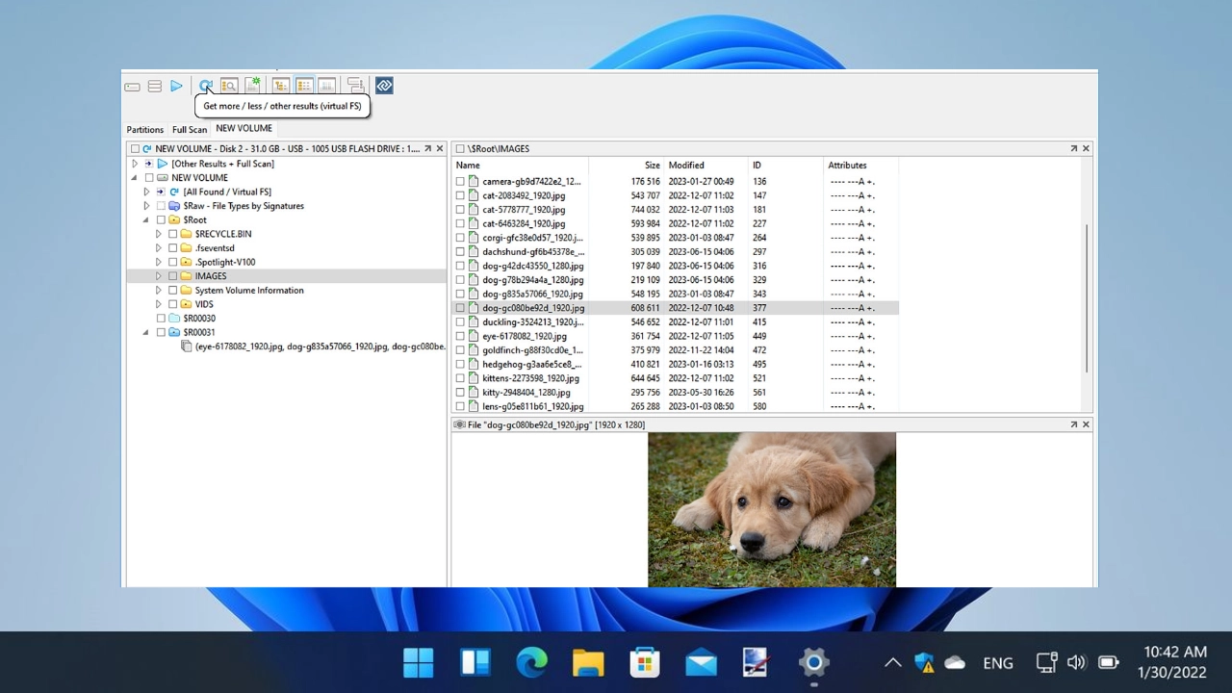
Task: Check the IMAGES folder checkbox
Action: click(x=173, y=276)
